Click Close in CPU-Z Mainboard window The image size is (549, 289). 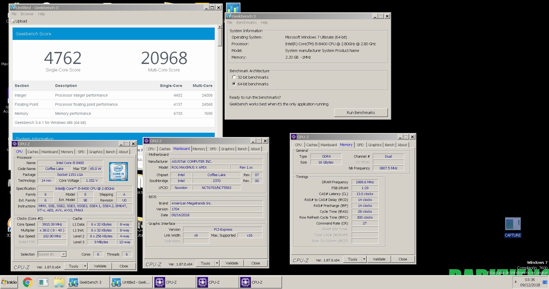[x=255, y=263]
